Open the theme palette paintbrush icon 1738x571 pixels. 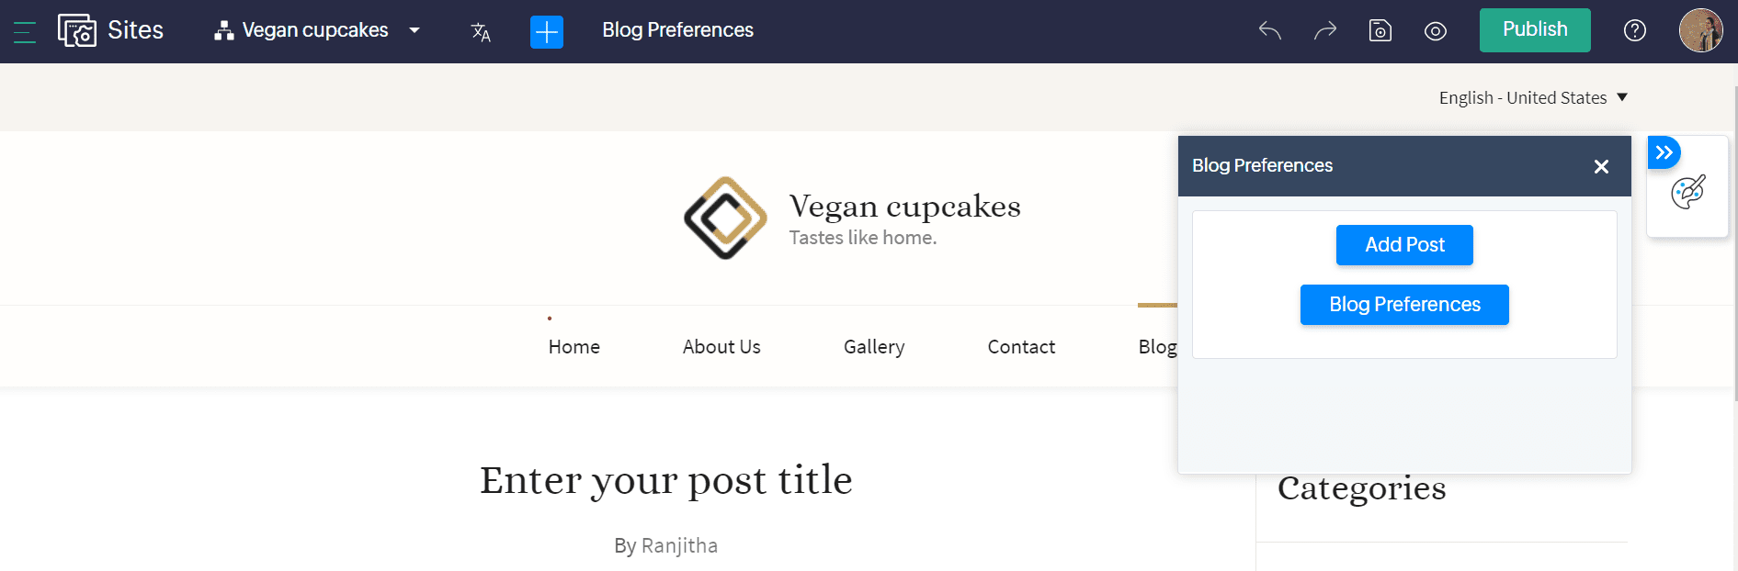tap(1688, 192)
